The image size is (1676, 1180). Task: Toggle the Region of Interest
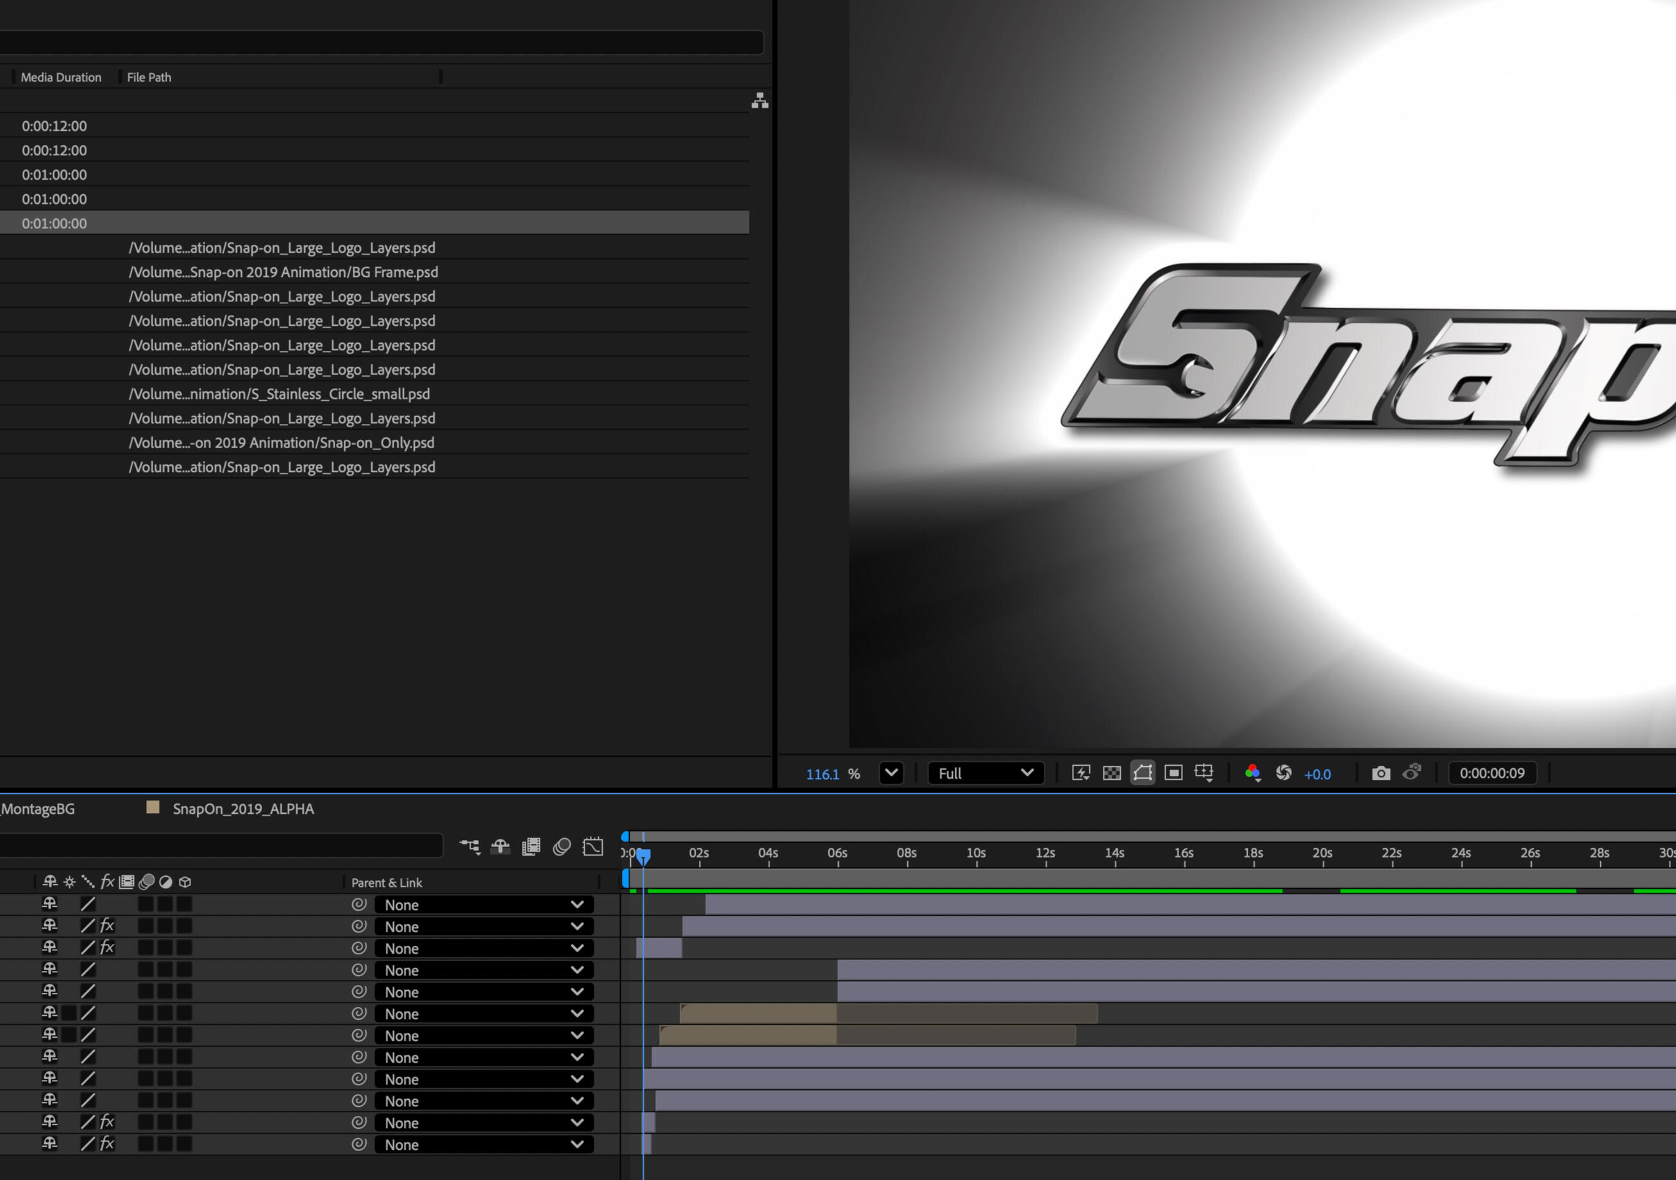(1173, 773)
